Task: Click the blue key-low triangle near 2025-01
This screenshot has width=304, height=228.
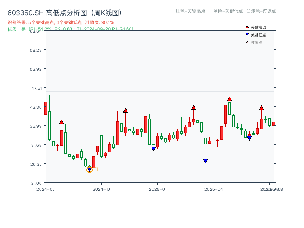Action: tap(154, 148)
